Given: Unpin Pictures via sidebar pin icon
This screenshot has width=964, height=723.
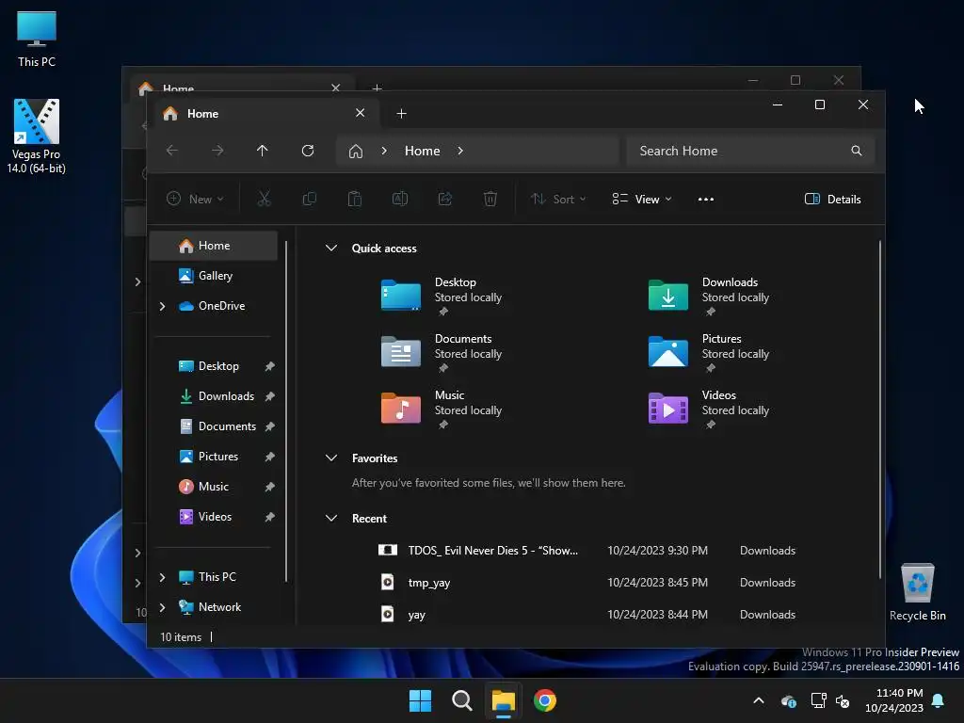Looking at the screenshot, I should (x=269, y=457).
